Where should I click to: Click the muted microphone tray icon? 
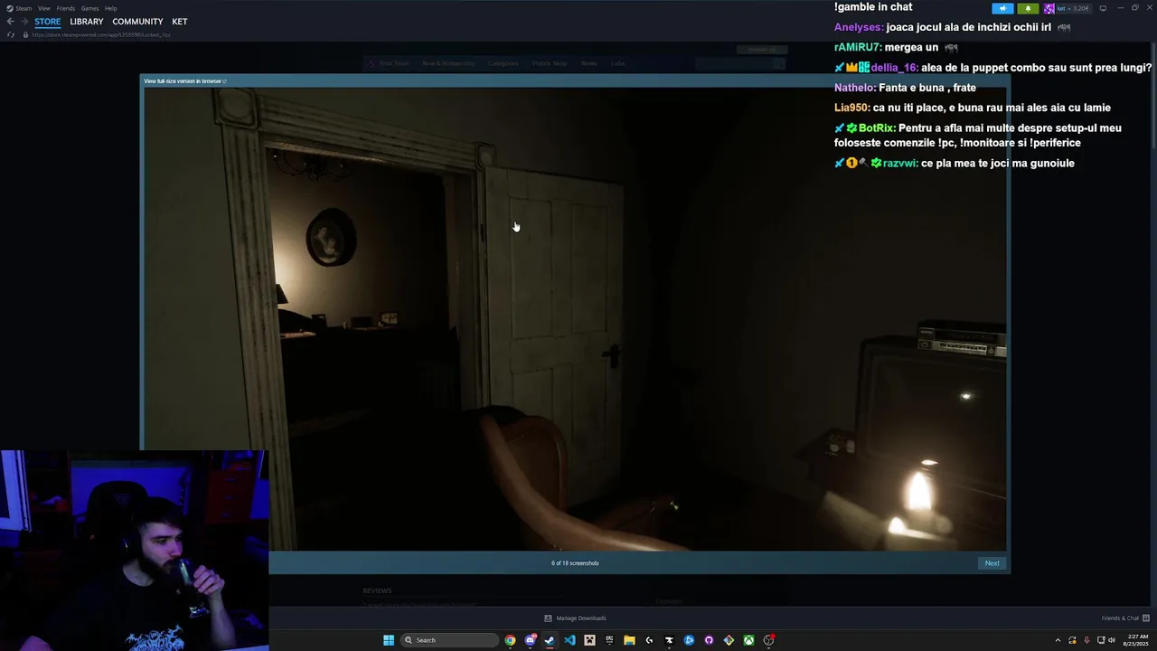(x=1086, y=640)
